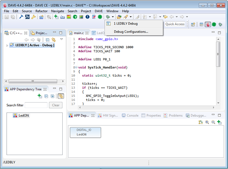
Task: Click the Clear button beside search filter
Action: point(55,105)
